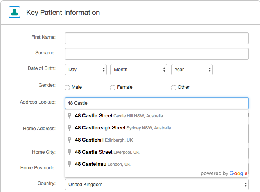Focus the First Name text field
This screenshot has height=192, width=260.
[157, 38]
